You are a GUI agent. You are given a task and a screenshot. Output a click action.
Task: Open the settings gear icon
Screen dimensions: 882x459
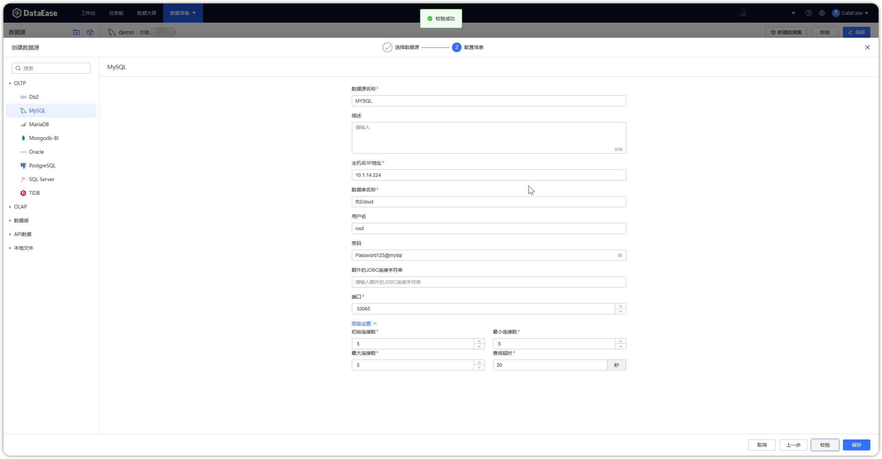tap(822, 13)
